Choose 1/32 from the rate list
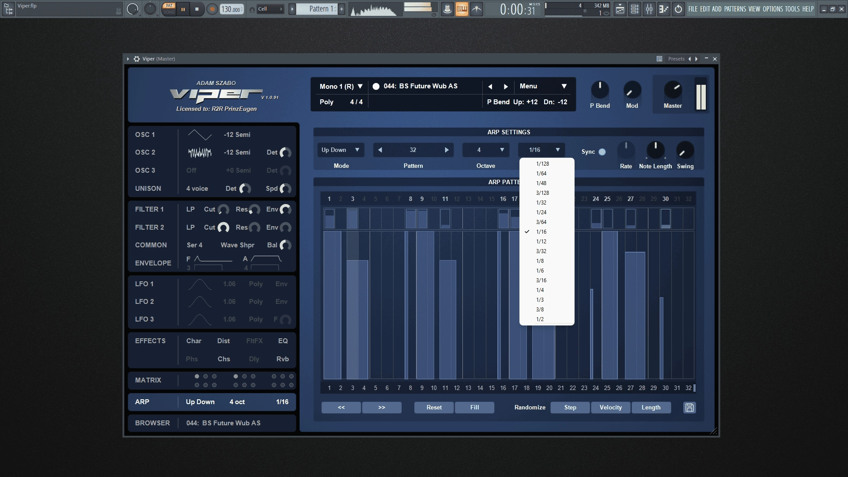 point(547,203)
